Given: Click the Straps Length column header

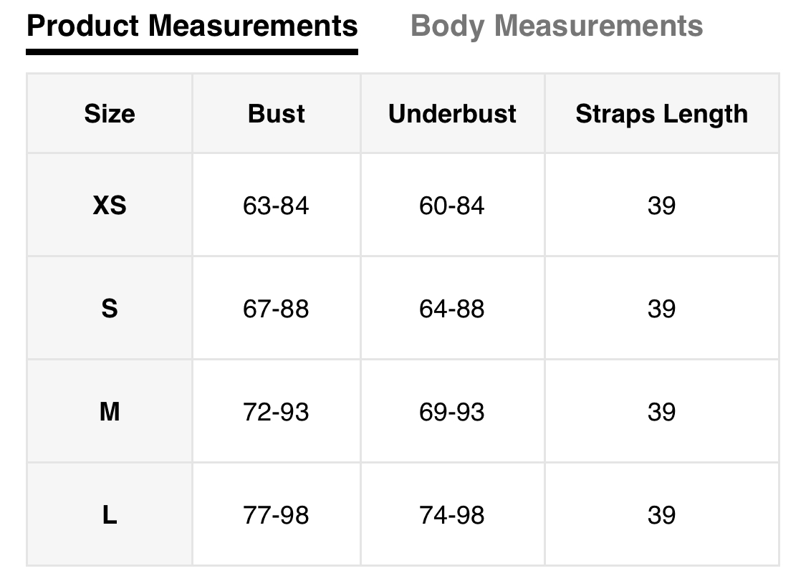Looking at the screenshot, I should pos(661,114).
